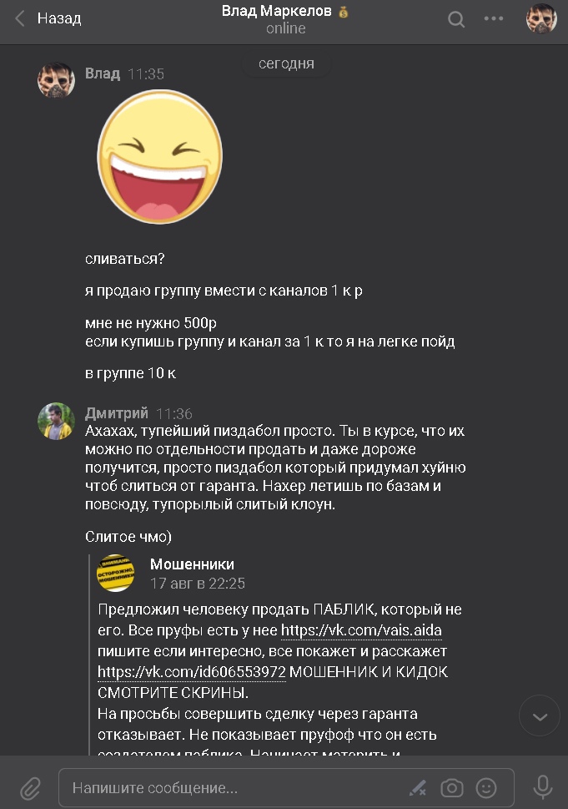Open Дмитрий's avatar in message
The image size is (568, 809).
pyautogui.click(x=56, y=421)
